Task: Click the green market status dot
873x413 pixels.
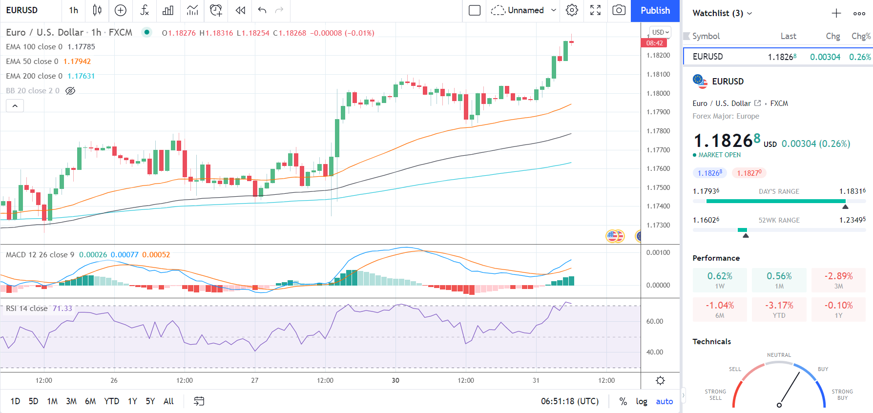Action: tap(146, 32)
